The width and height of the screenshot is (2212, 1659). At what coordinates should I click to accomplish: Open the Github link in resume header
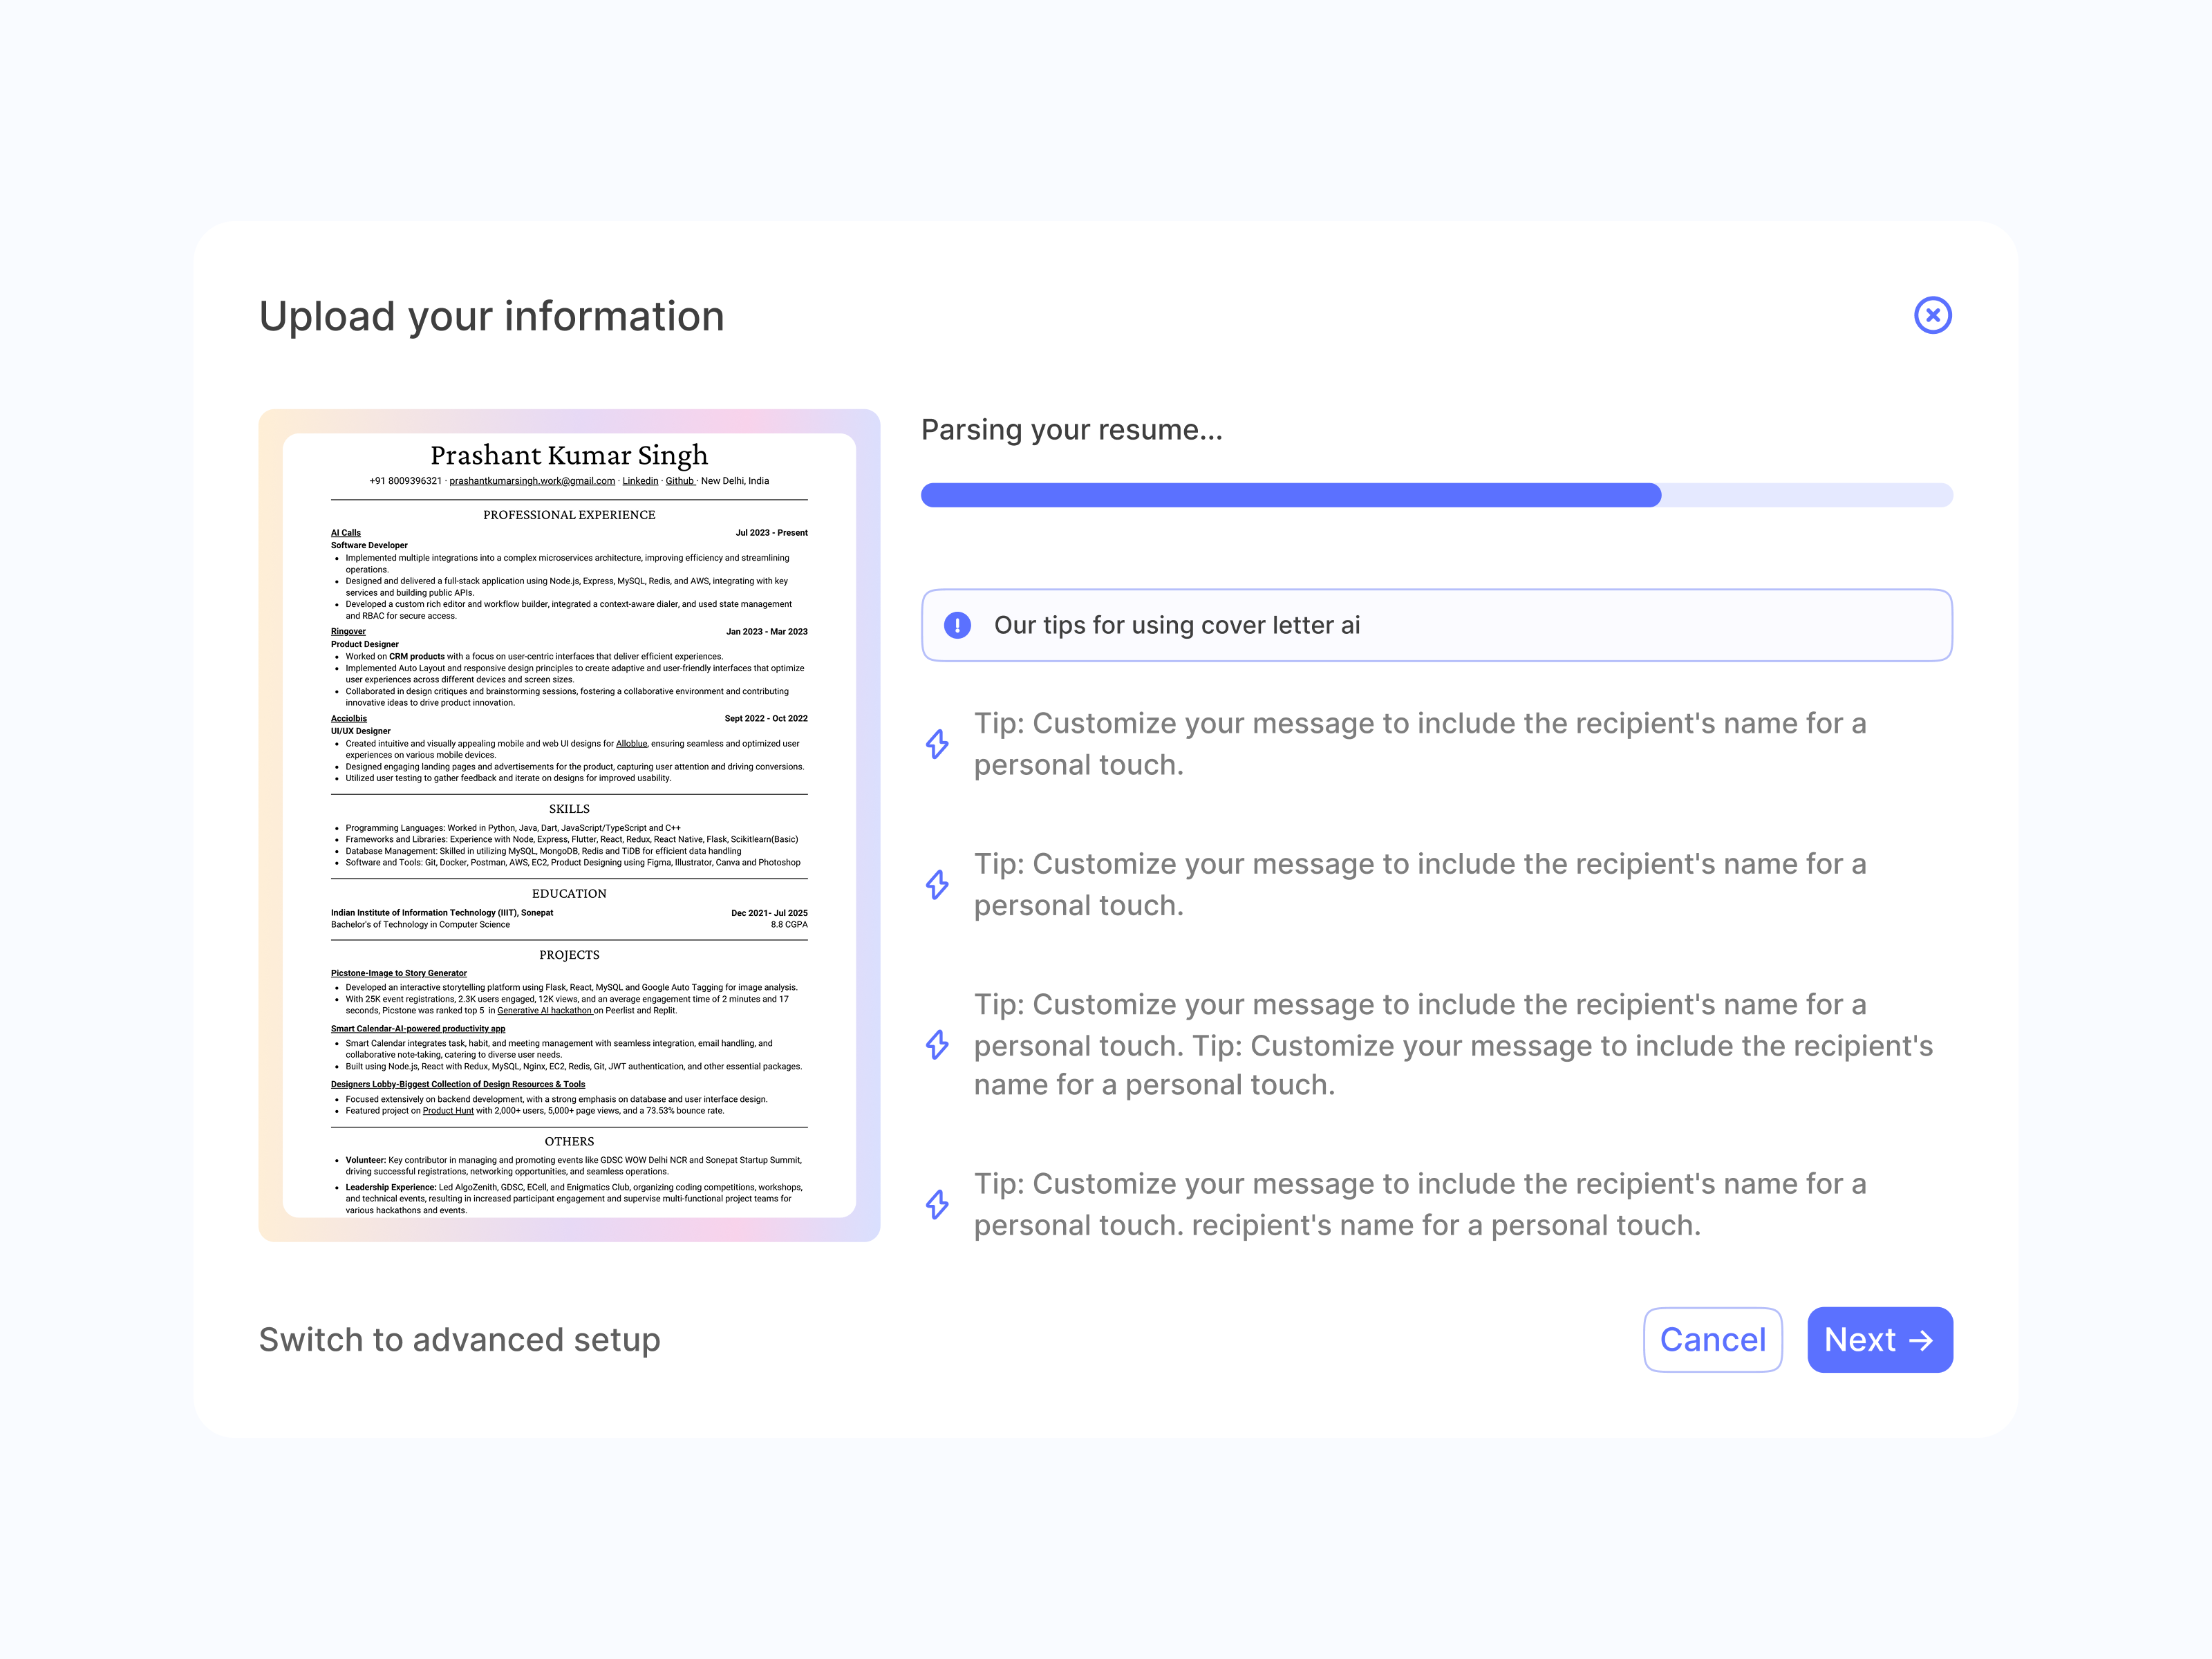pos(680,481)
